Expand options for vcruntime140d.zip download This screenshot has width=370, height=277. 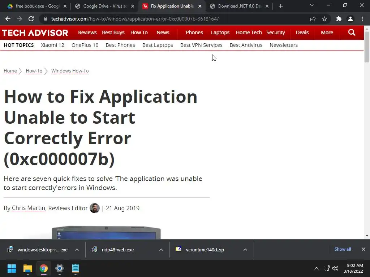[x=245, y=250]
